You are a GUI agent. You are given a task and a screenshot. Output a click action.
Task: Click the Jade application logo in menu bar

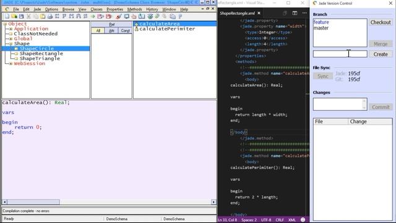coord(7,9)
